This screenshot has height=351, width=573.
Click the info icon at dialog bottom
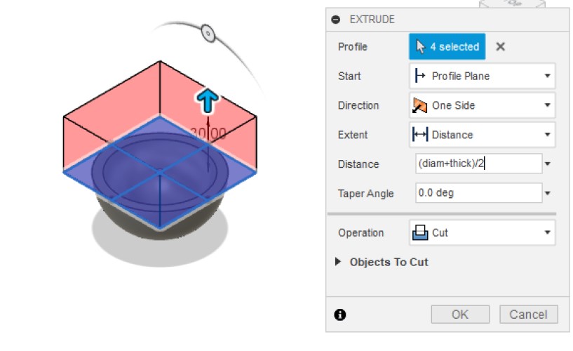[340, 314]
